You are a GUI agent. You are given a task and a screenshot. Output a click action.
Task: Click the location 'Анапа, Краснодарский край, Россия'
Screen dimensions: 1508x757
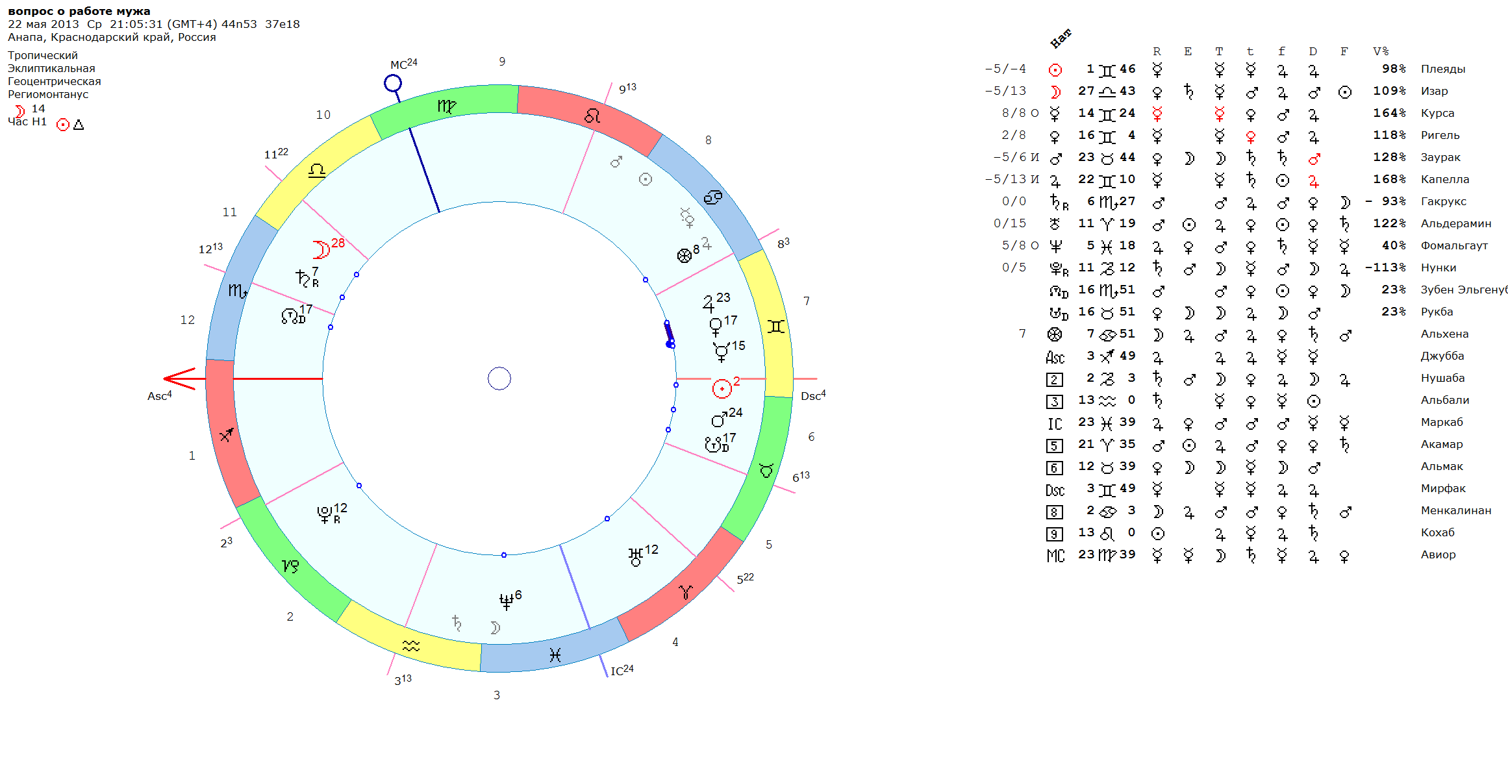(x=112, y=37)
